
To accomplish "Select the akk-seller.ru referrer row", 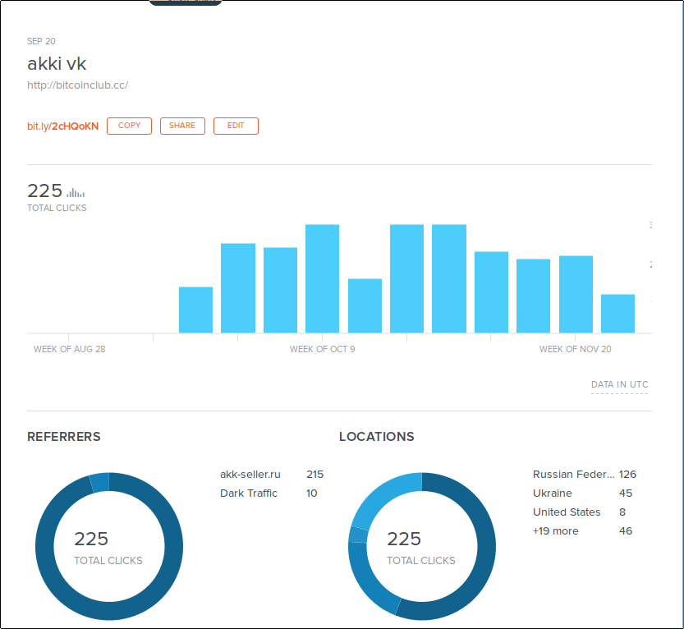I will click(x=272, y=475).
